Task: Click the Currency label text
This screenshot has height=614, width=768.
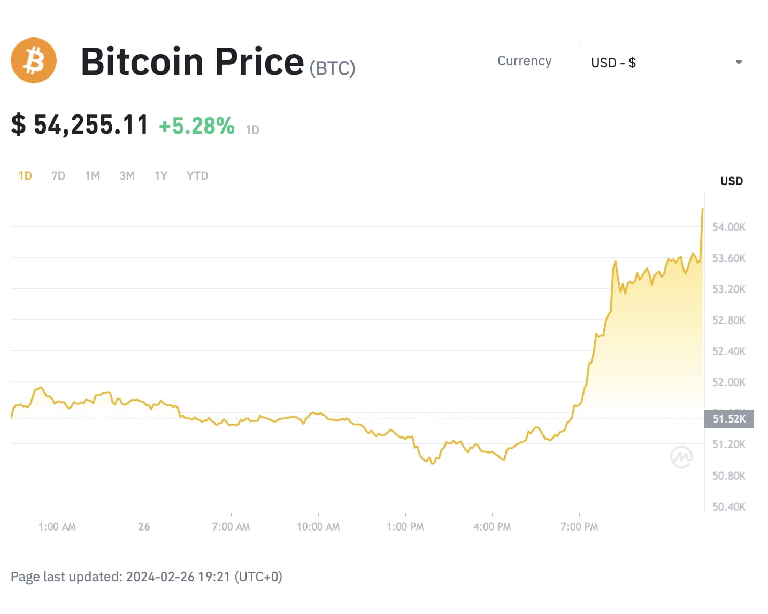Action: click(x=524, y=61)
